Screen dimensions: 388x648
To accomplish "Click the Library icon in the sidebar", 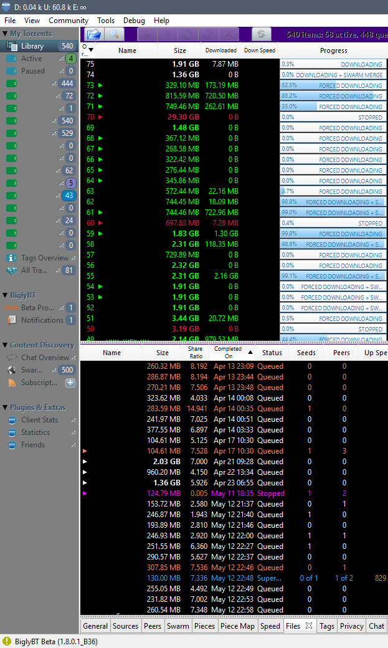I will (12, 46).
